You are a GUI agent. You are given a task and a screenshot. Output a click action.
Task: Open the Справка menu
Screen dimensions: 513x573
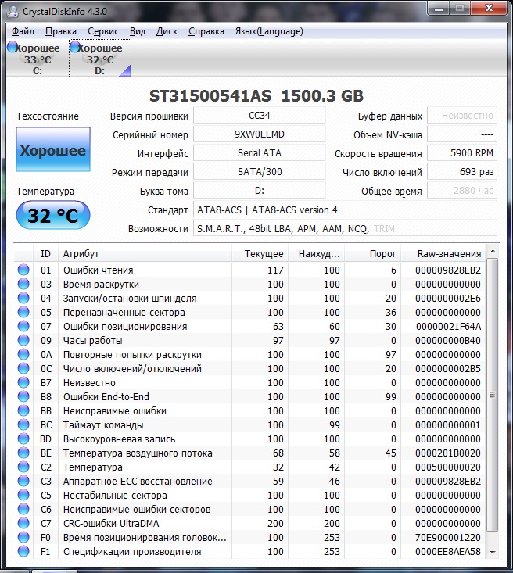[x=206, y=31]
